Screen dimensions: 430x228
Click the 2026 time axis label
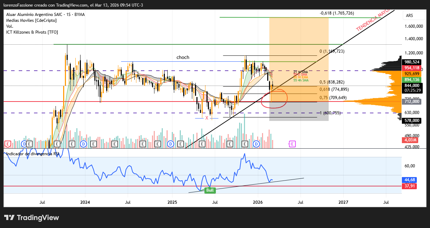258,202
